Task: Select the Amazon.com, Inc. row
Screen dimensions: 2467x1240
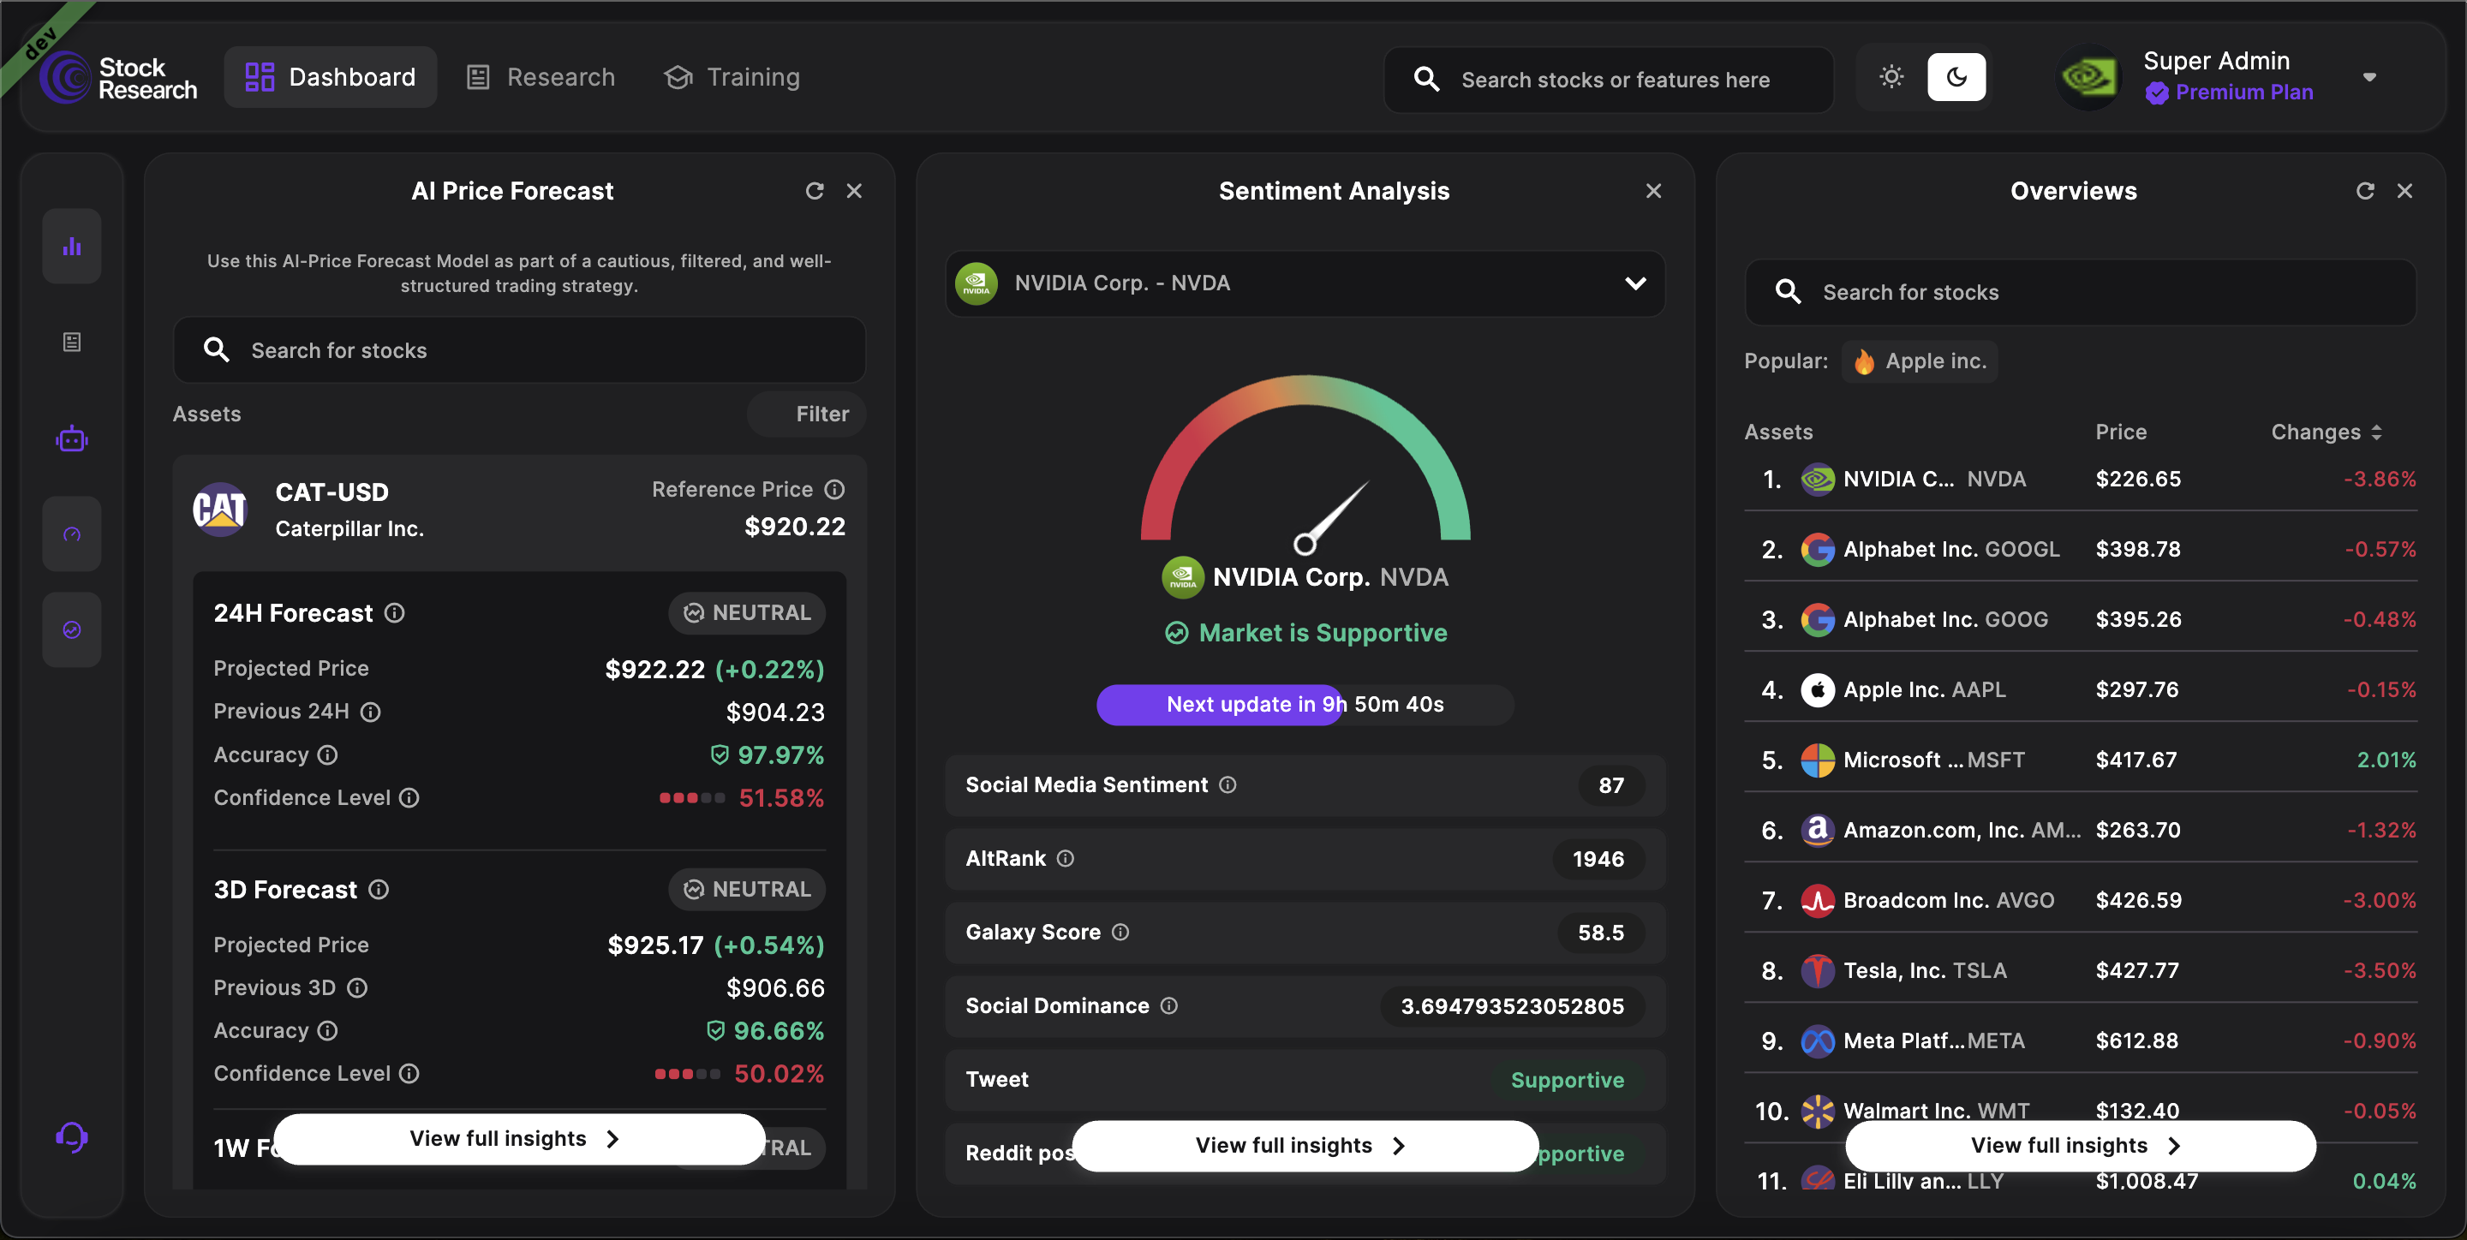Action: pos(2081,830)
